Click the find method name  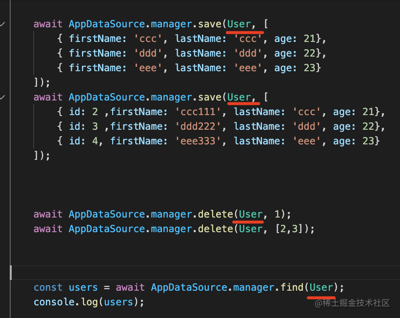coord(292,287)
